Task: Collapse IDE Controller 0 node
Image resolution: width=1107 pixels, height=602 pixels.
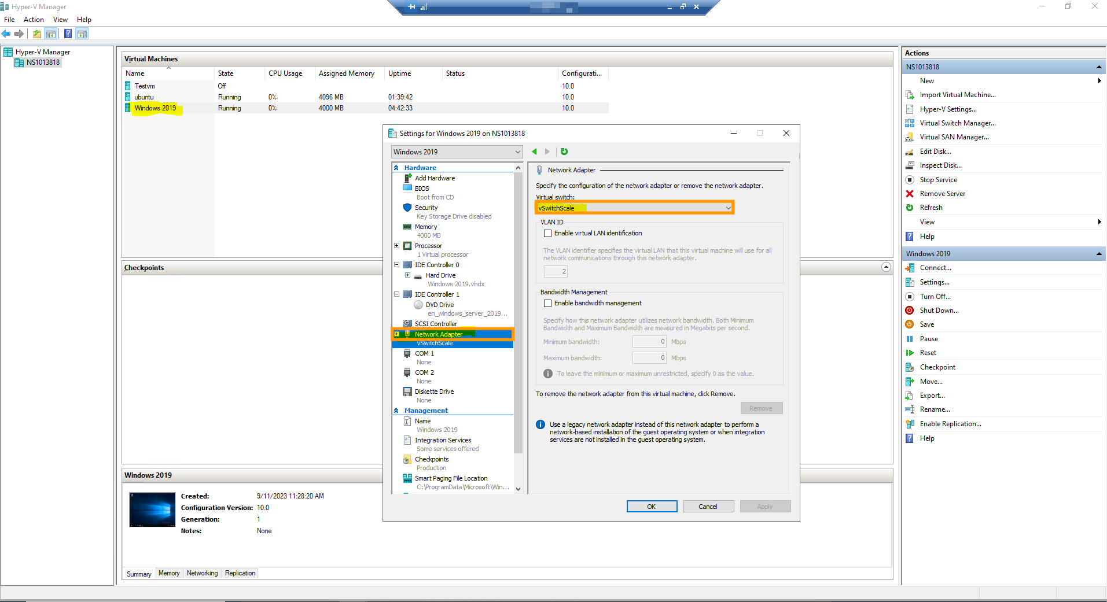Action: [x=397, y=265]
